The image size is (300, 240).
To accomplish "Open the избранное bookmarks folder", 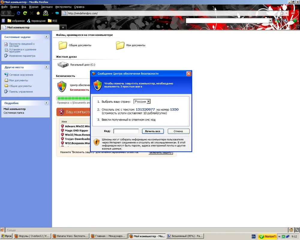I will click(16, 21).
